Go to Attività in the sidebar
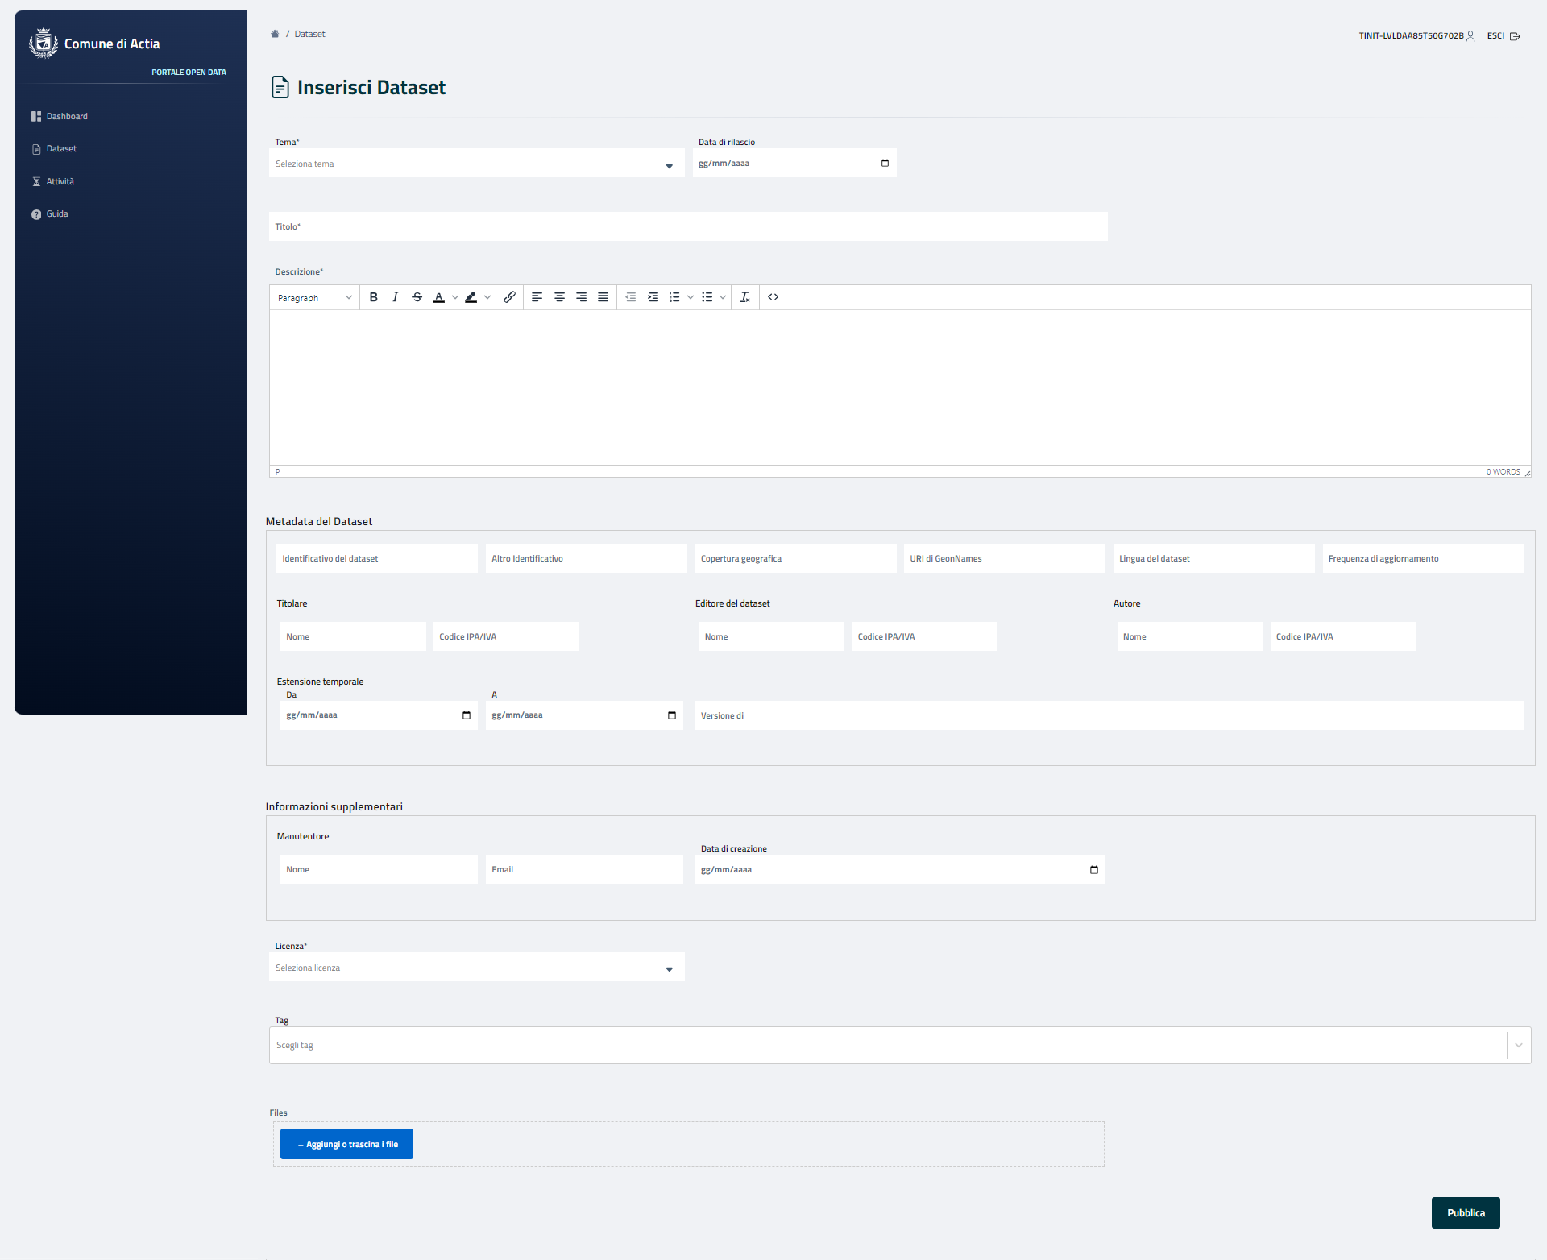The width and height of the screenshot is (1547, 1260). point(60,182)
